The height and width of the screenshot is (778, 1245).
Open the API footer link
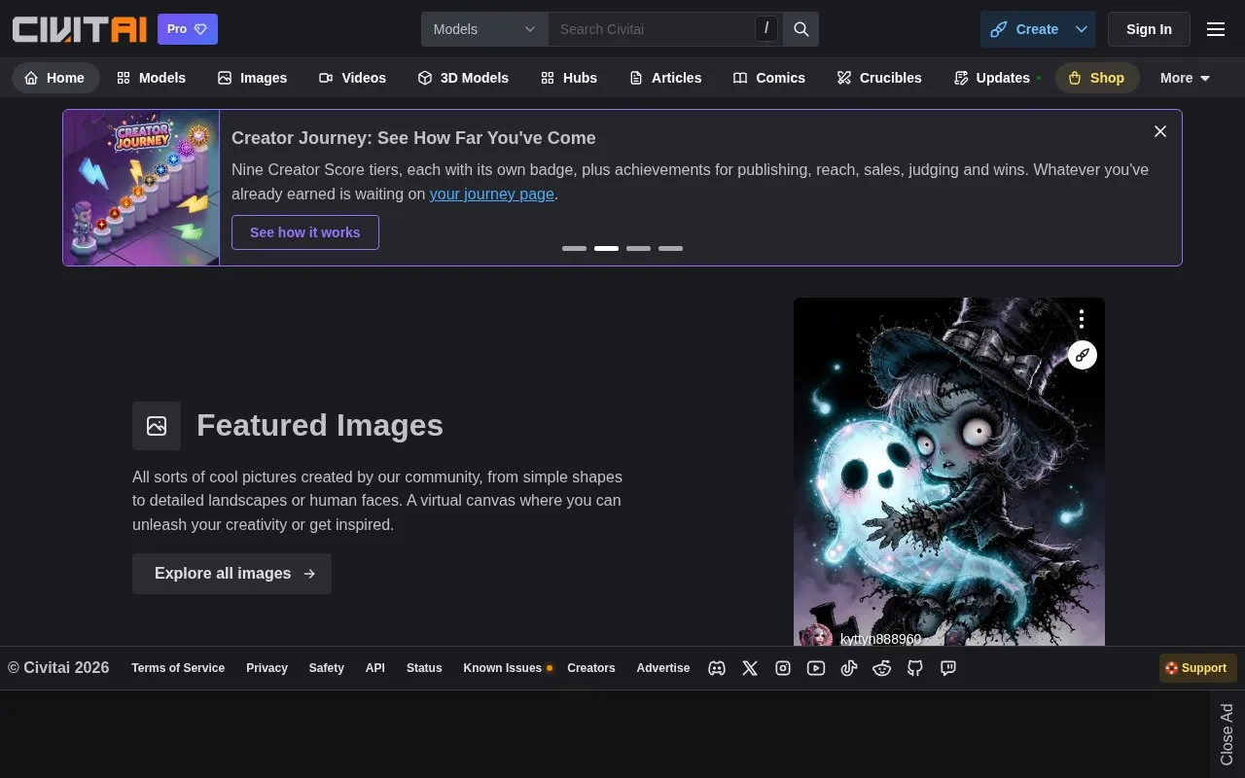click(375, 668)
